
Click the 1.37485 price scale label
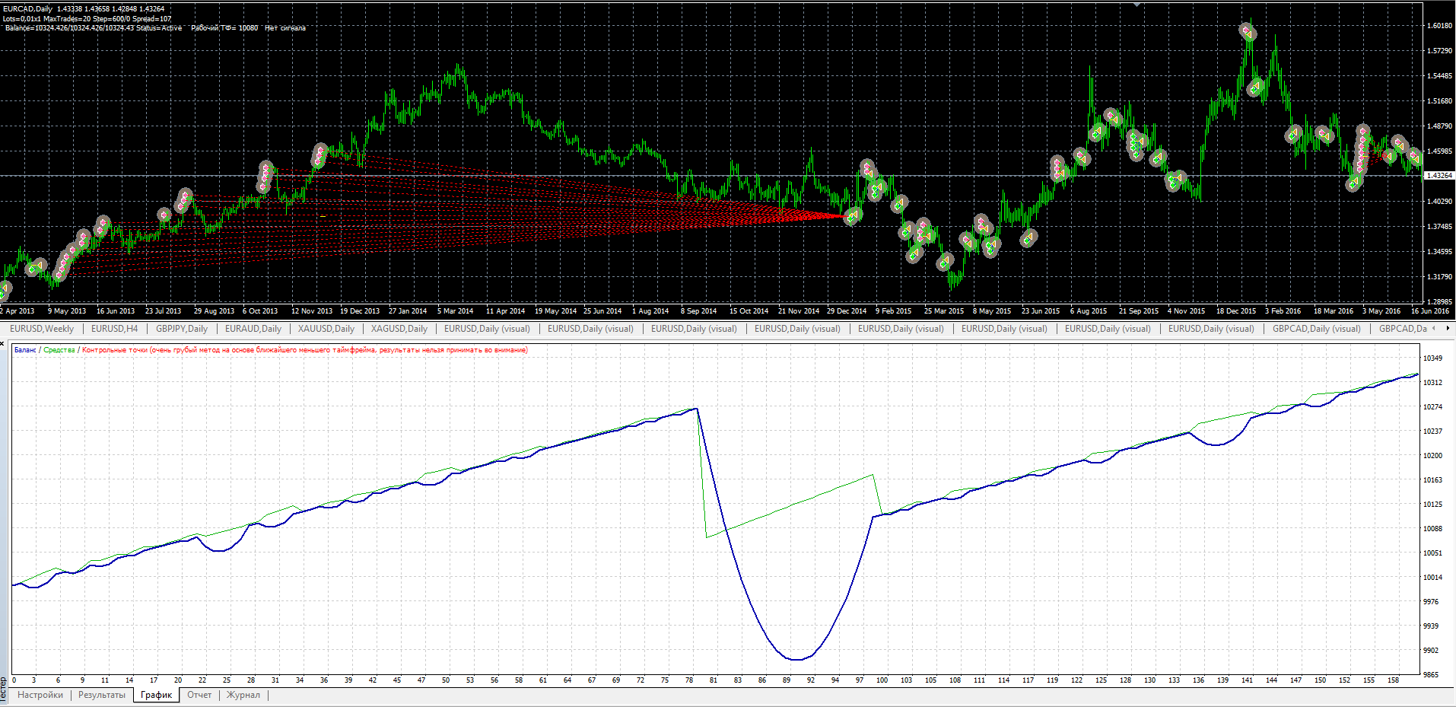click(x=1439, y=227)
